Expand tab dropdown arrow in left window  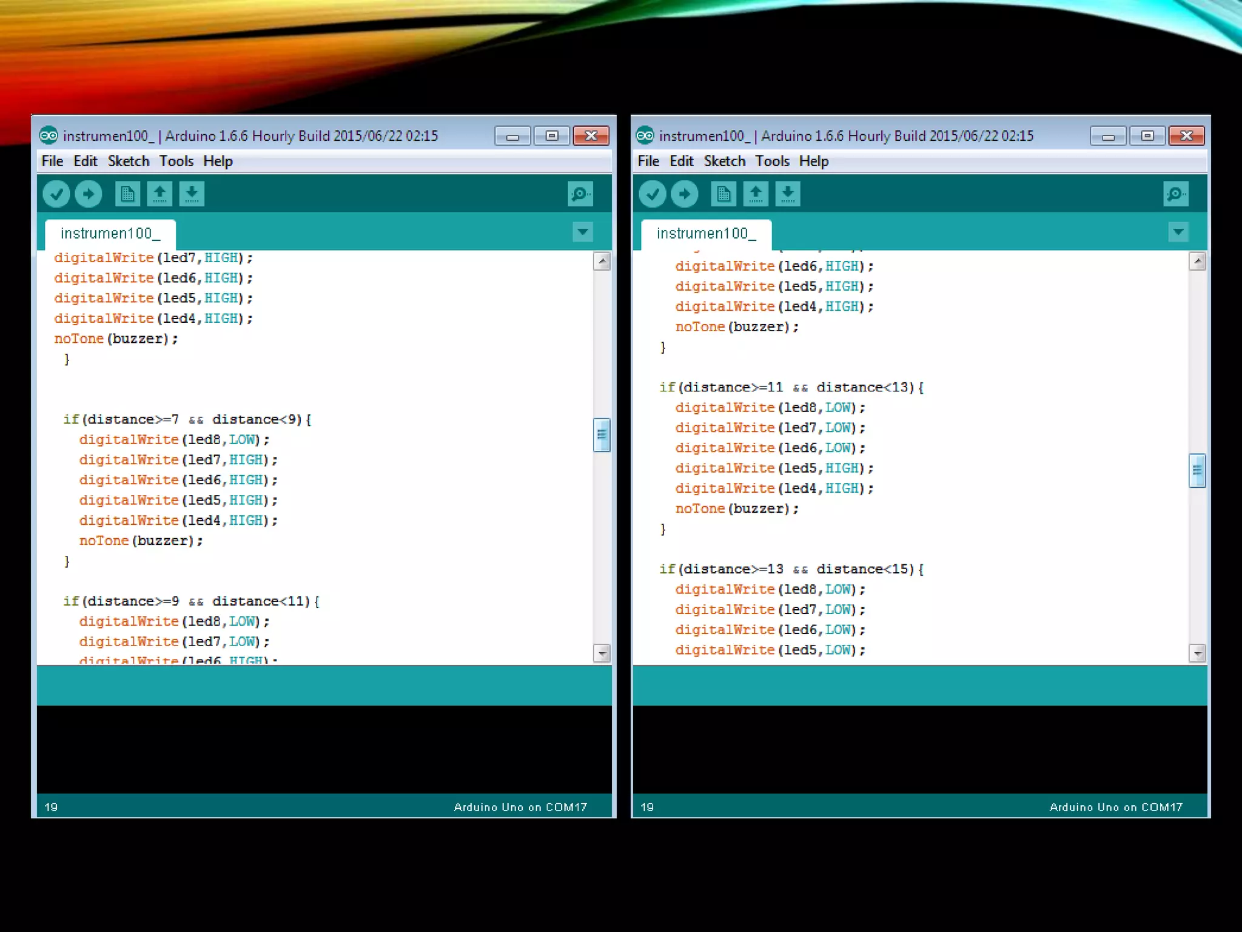[x=583, y=232]
